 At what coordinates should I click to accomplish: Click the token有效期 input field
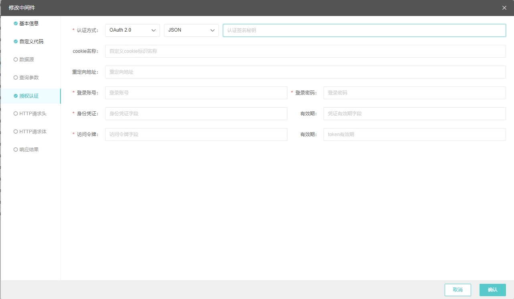coord(415,134)
